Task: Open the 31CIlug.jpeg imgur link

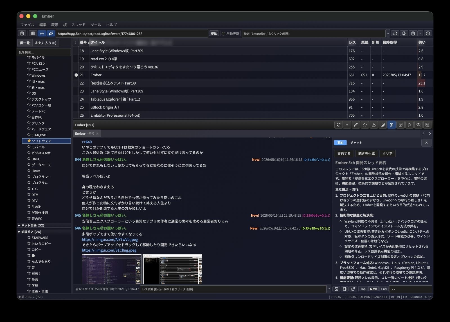Action: click(x=109, y=250)
